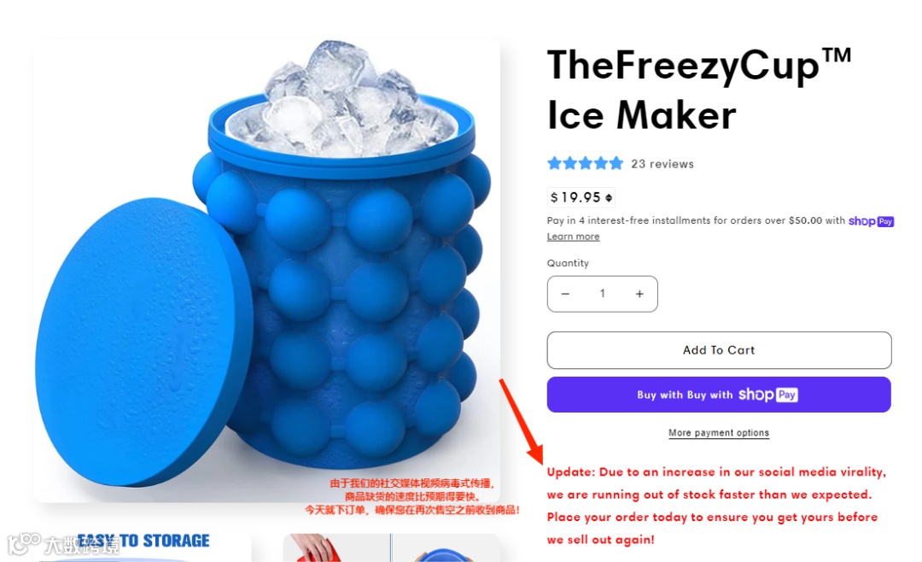This screenshot has width=922, height=562.
Task: Click the purple Buy with Shop Pay button
Action: [x=719, y=395]
